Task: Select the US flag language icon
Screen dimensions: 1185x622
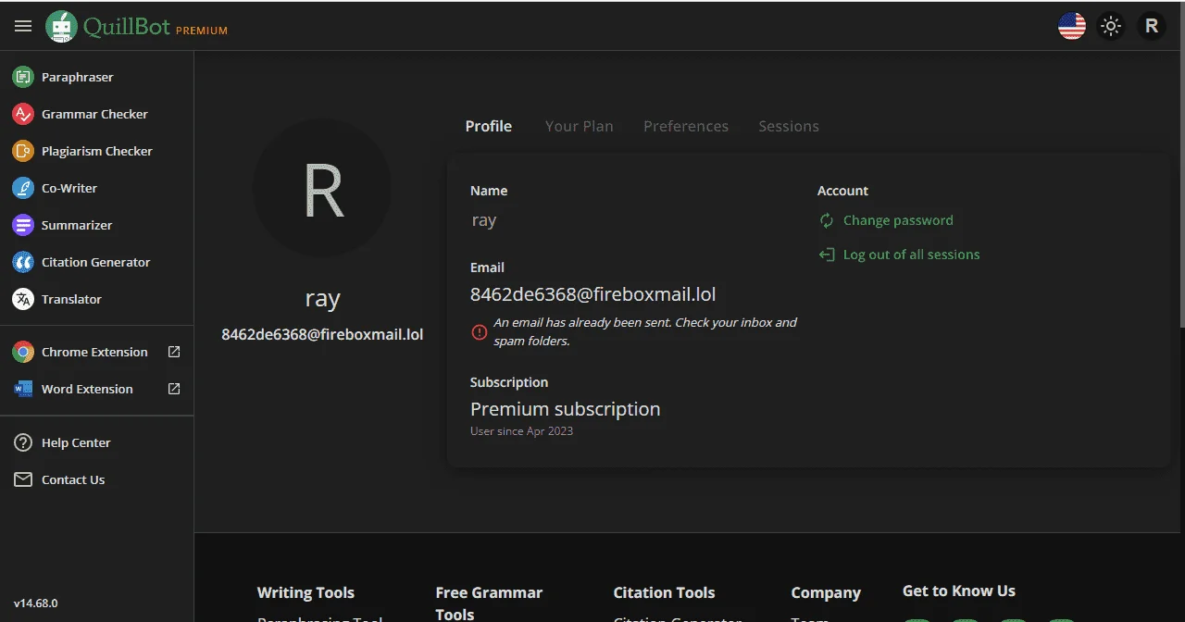Action: pyautogui.click(x=1072, y=26)
